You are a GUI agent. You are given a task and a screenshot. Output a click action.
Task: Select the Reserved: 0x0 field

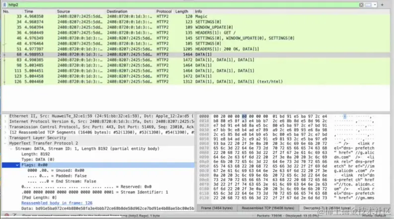click(x=86, y=187)
